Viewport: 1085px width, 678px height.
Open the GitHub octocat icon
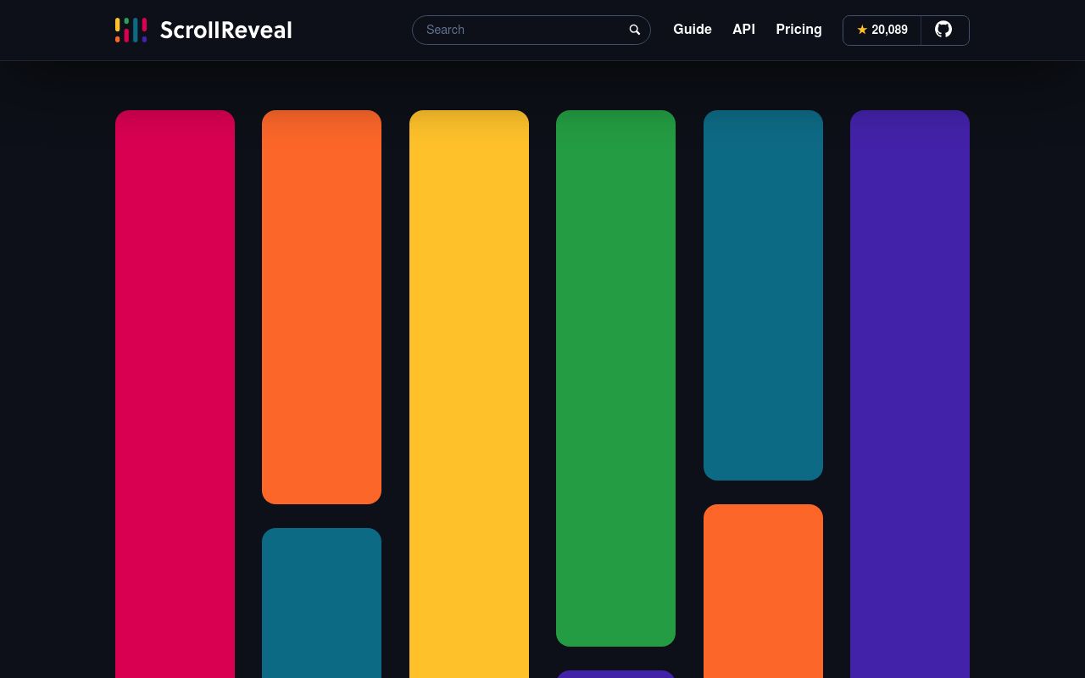point(943,30)
